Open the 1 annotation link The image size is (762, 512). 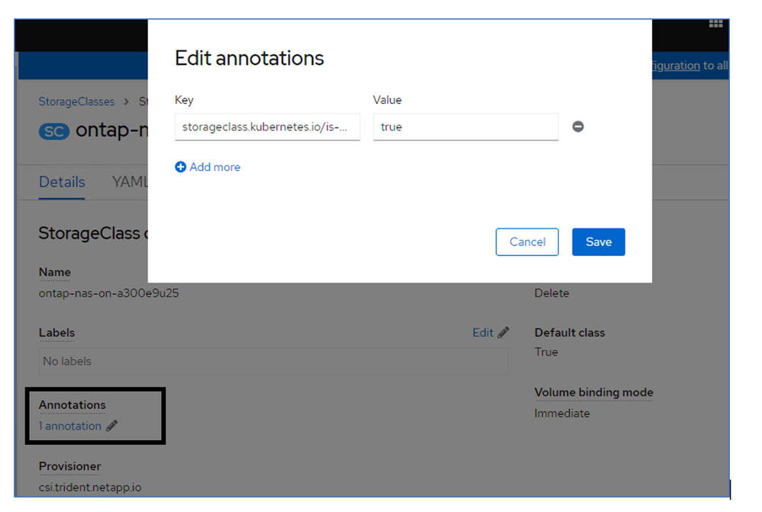tap(70, 426)
